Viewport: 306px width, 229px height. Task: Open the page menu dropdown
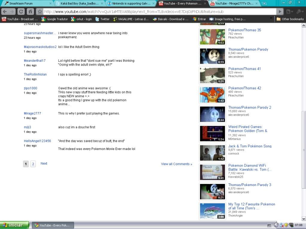[x=289, y=12]
